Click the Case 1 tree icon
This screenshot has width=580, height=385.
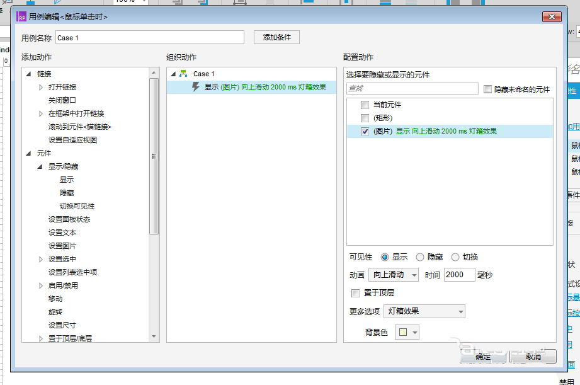pos(183,74)
